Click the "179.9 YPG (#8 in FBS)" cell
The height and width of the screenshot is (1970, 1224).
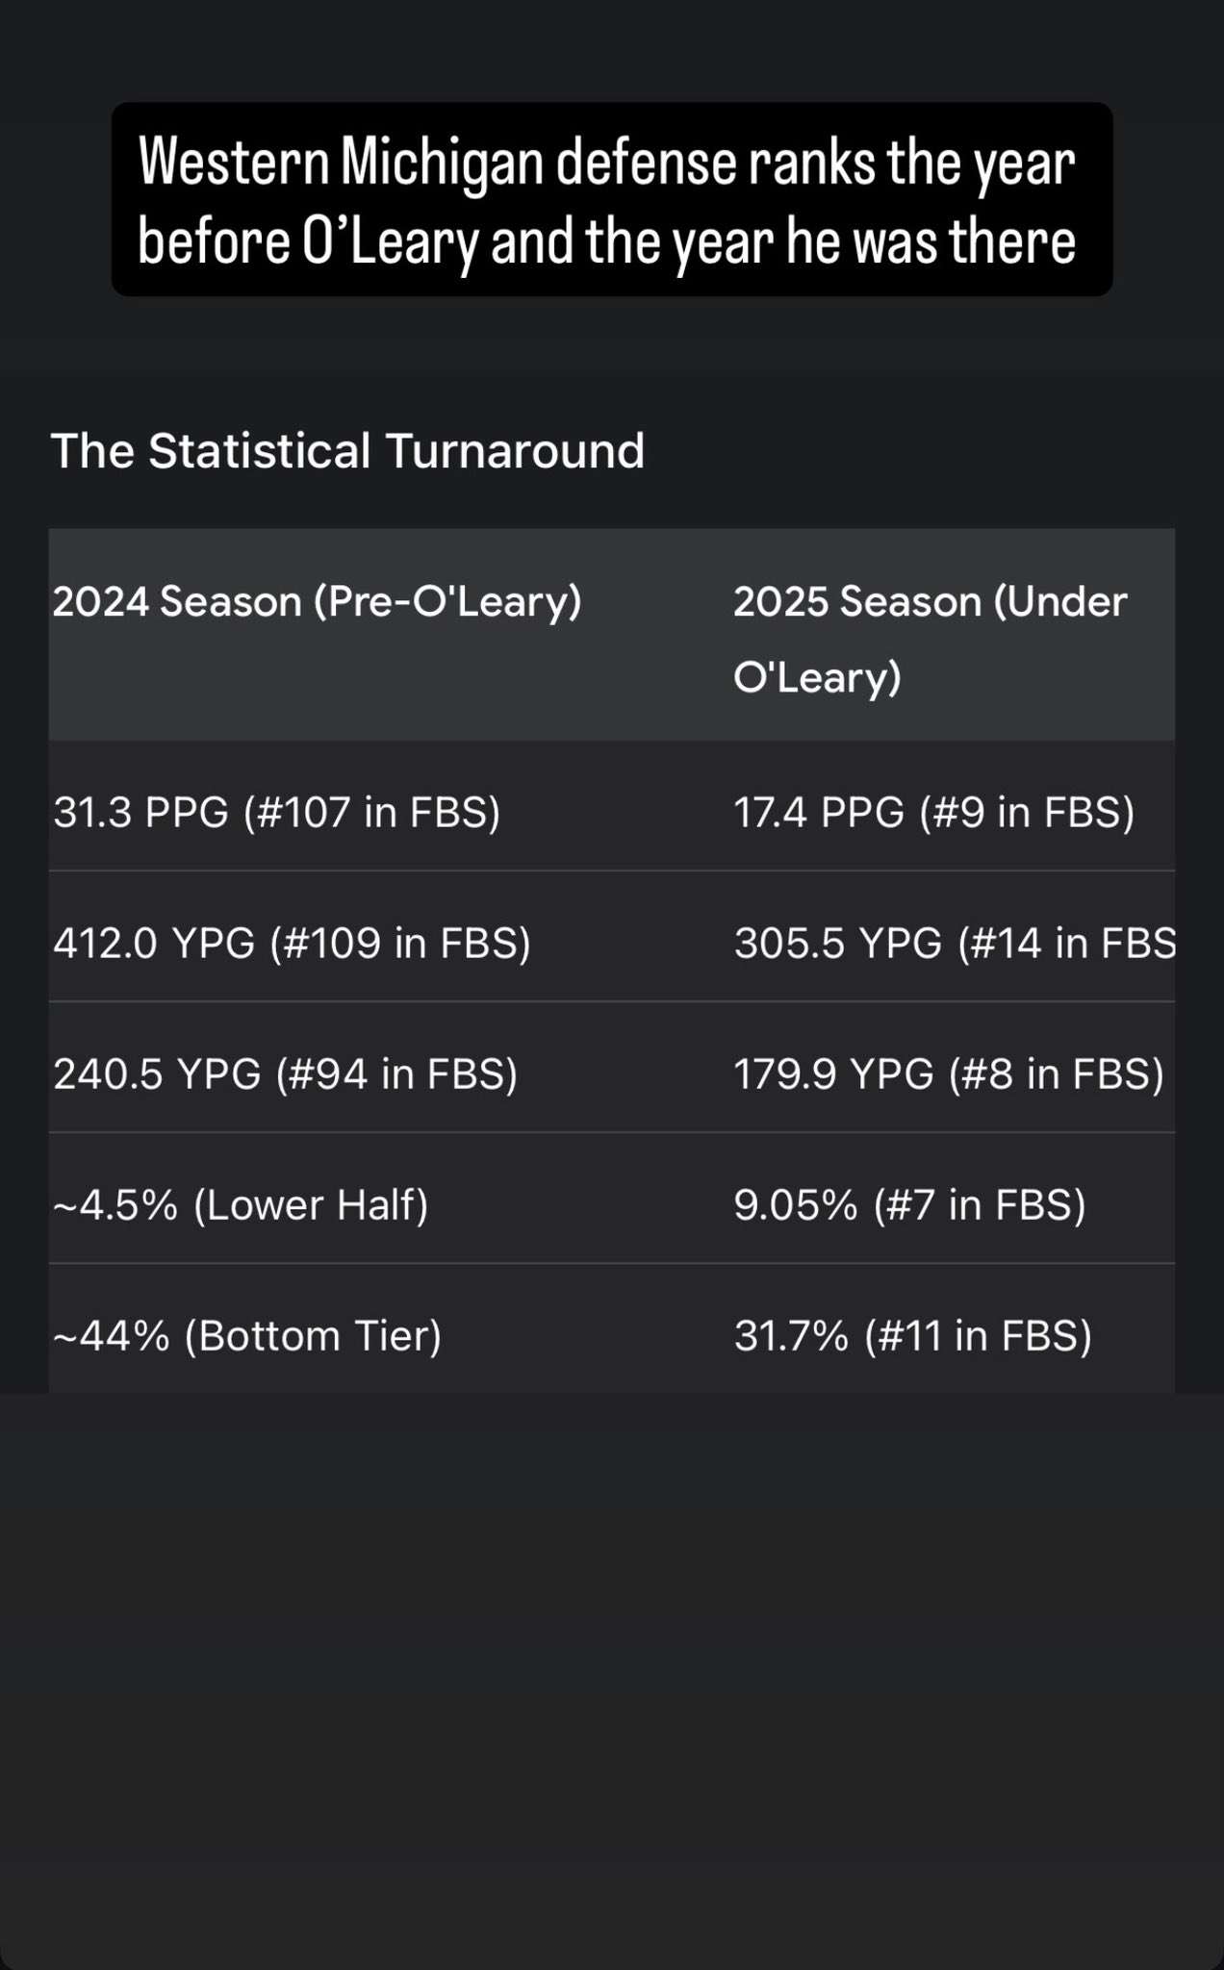[x=949, y=1073]
